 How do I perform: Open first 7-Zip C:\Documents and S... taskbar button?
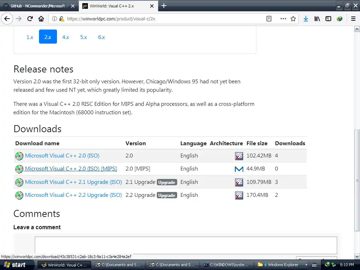[x=118, y=265]
